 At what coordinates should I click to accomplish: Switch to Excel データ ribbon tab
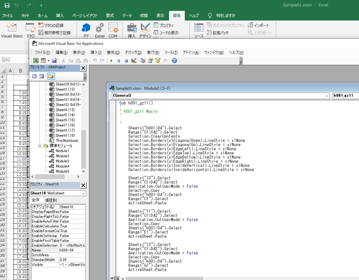(127, 16)
